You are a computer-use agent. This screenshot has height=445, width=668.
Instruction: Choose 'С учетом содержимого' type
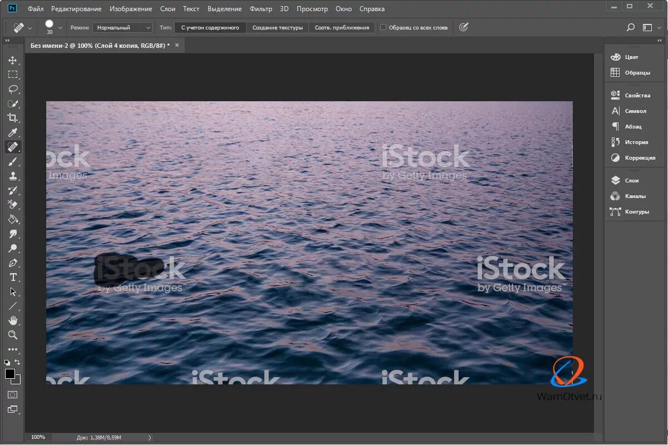[x=210, y=27]
